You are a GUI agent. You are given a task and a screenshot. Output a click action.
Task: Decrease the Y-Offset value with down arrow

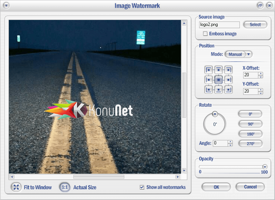(261, 93)
